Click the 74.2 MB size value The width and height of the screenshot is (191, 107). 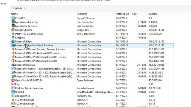point(141,34)
